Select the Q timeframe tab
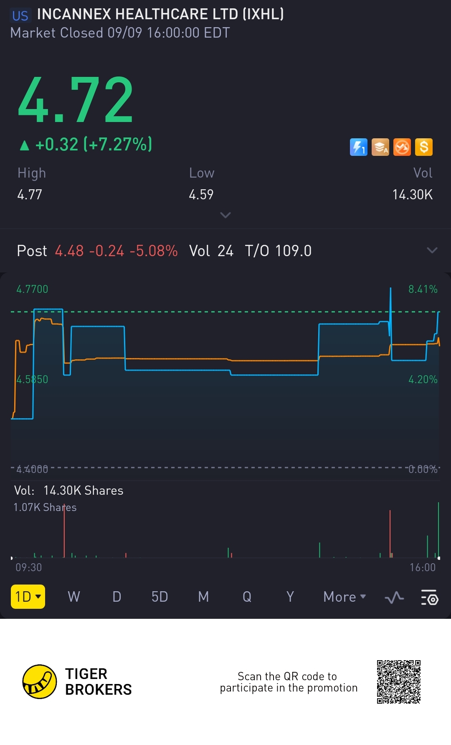This screenshot has height=745, width=451. pos(247,597)
